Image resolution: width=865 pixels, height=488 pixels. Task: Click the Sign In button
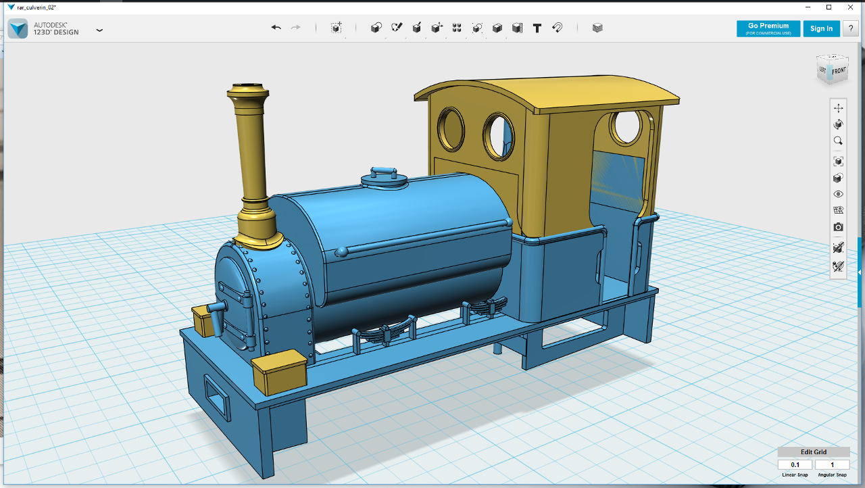click(x=822, y=28)
